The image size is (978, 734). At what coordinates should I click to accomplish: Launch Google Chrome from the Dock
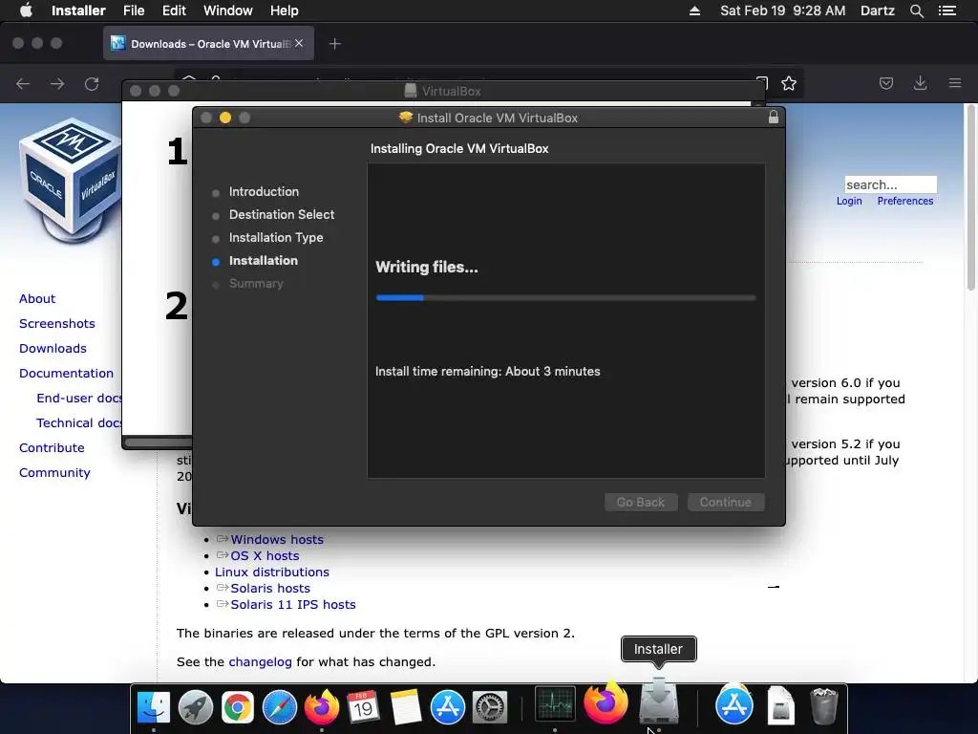coord(238,707)
